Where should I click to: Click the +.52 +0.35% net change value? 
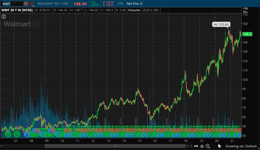[x=94, y=4]
